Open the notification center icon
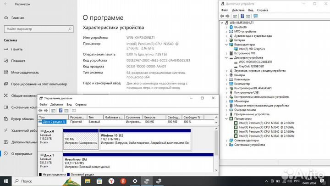Screen dimensions: 330x186 coord(323,181)
